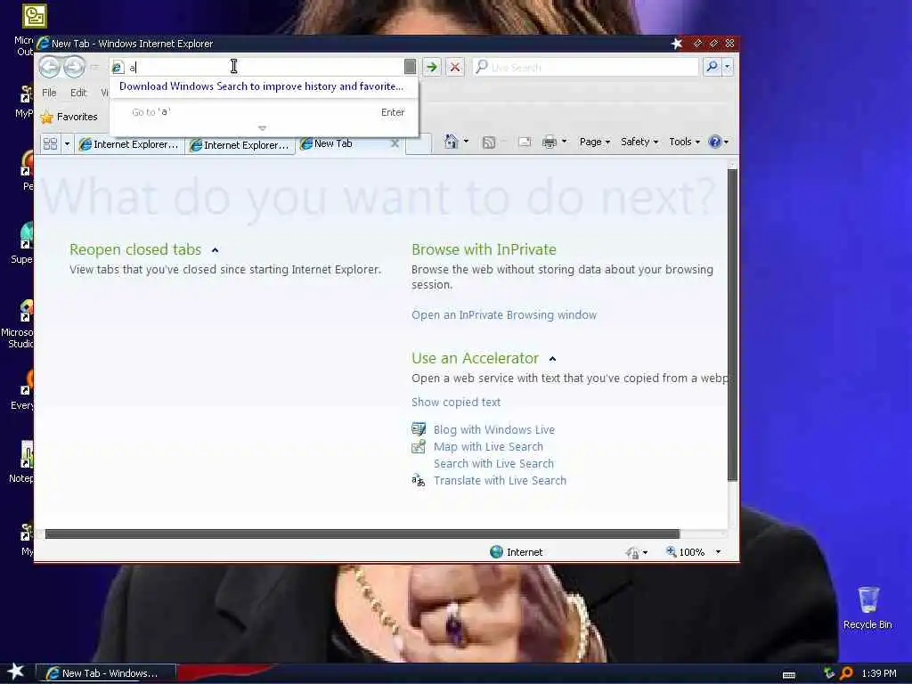Click Search with Live Search accelerator

493,463
